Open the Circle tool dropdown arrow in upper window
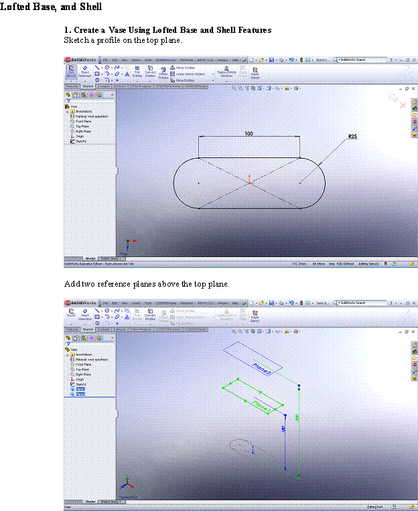This screenshot has width=418, height=511. coord(112,68)
